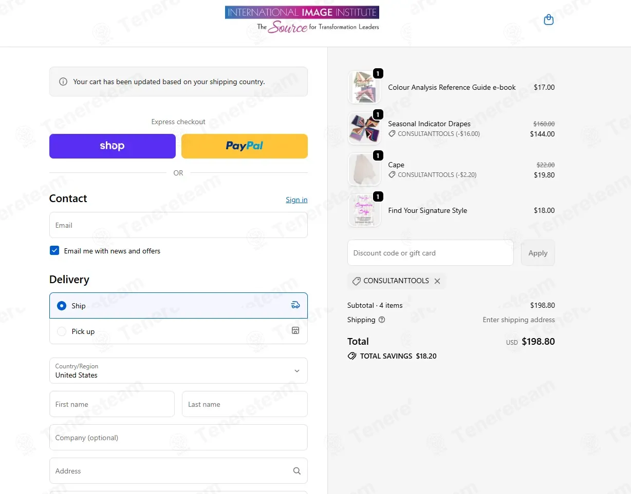The image size is (631, 494).
Task: Open the Country/Region dropdown
Action: tap(178, 371)
